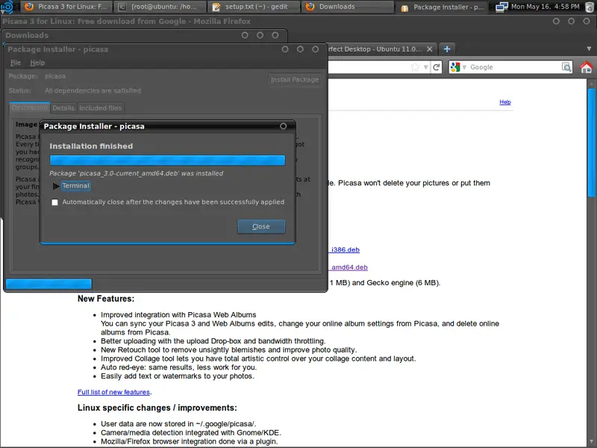The height and width of the screenshot is (448, 597).
Task: Click the Perfect Desktop Ubuntu 11.0 tab
Action: (x=375, y=49)
